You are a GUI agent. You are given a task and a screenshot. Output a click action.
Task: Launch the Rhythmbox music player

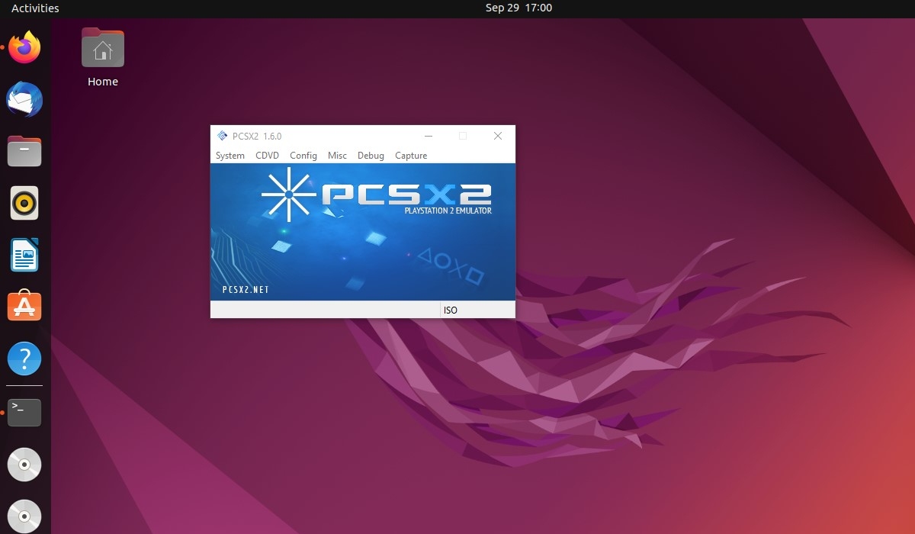pyautogui.click(x=24, y=203)
